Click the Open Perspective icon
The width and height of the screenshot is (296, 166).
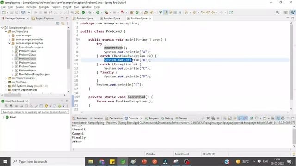(286, 12)
